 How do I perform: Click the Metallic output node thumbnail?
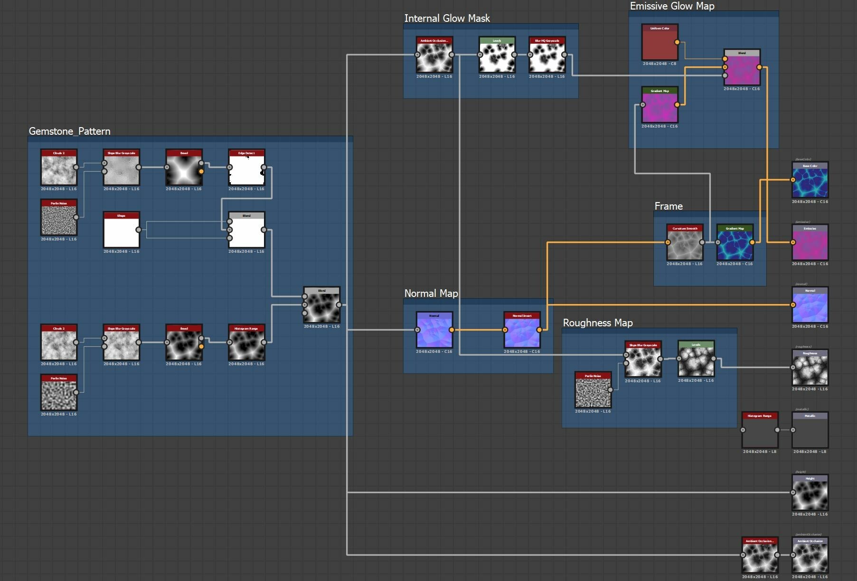810,430
